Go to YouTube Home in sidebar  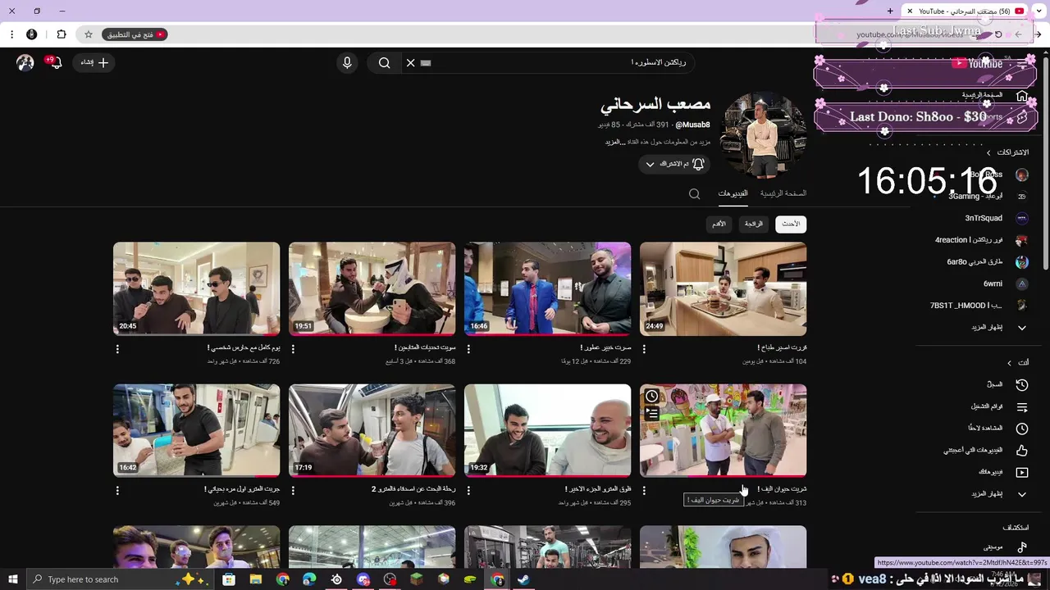tap(1007, 96)
